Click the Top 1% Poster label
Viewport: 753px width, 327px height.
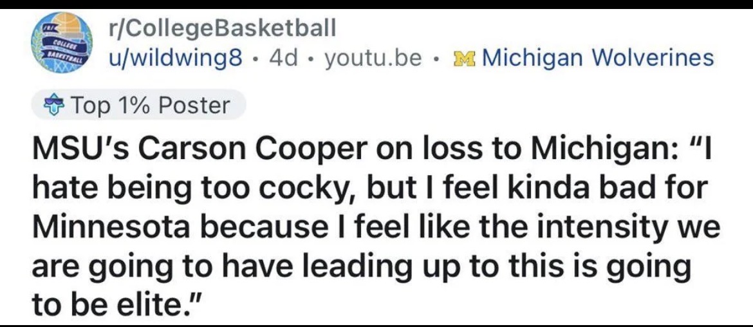click(x=149, y=106)
